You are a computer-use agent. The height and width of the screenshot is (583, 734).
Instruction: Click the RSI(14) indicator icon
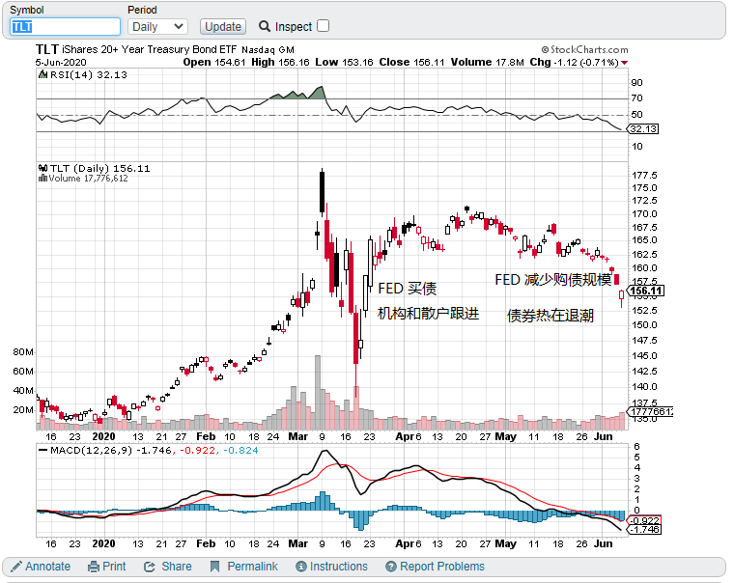pyautogui.click(x=43, y=74)
